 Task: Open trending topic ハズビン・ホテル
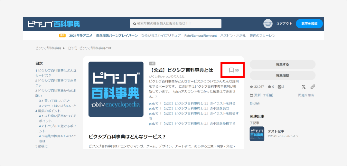[x=233, y=35]
